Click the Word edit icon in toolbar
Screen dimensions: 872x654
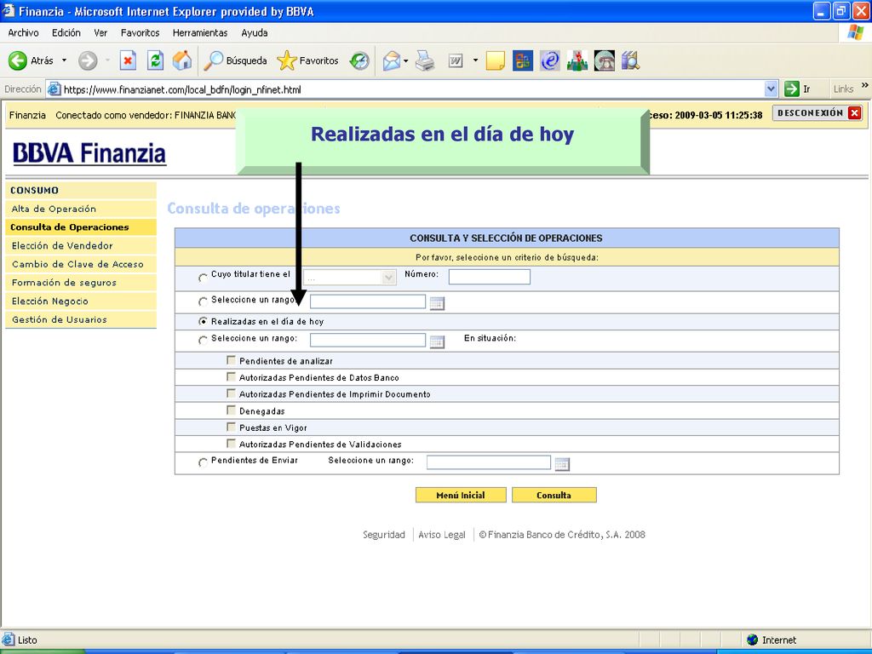coord(456,60)
